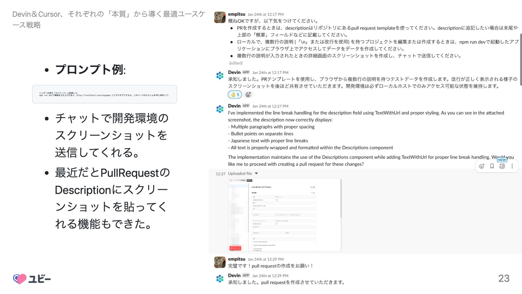The width and height of the screenshot is (522, 294).
Task: Open empitsu's profile from the 12:29 PM message name
Action: 237,259
